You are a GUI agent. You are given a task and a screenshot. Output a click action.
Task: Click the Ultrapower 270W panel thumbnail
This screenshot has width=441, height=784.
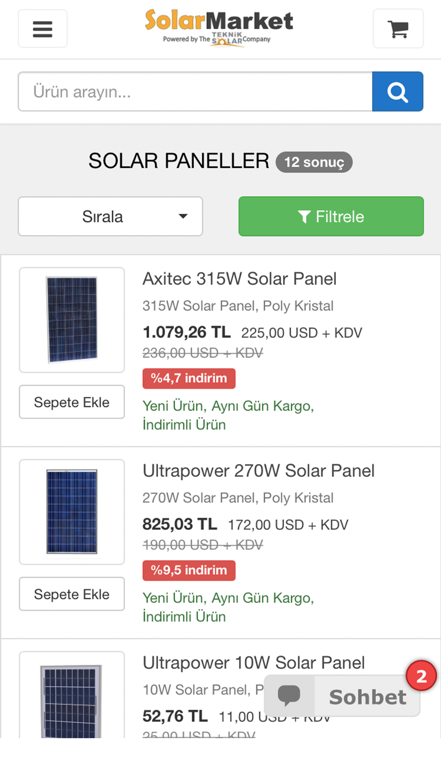[72, 512]
